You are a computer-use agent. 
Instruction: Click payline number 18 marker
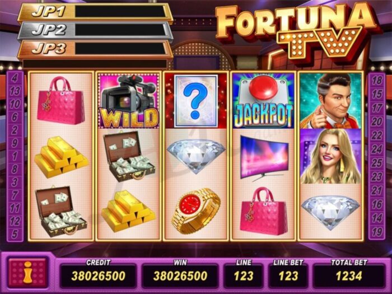coord(377,80)
